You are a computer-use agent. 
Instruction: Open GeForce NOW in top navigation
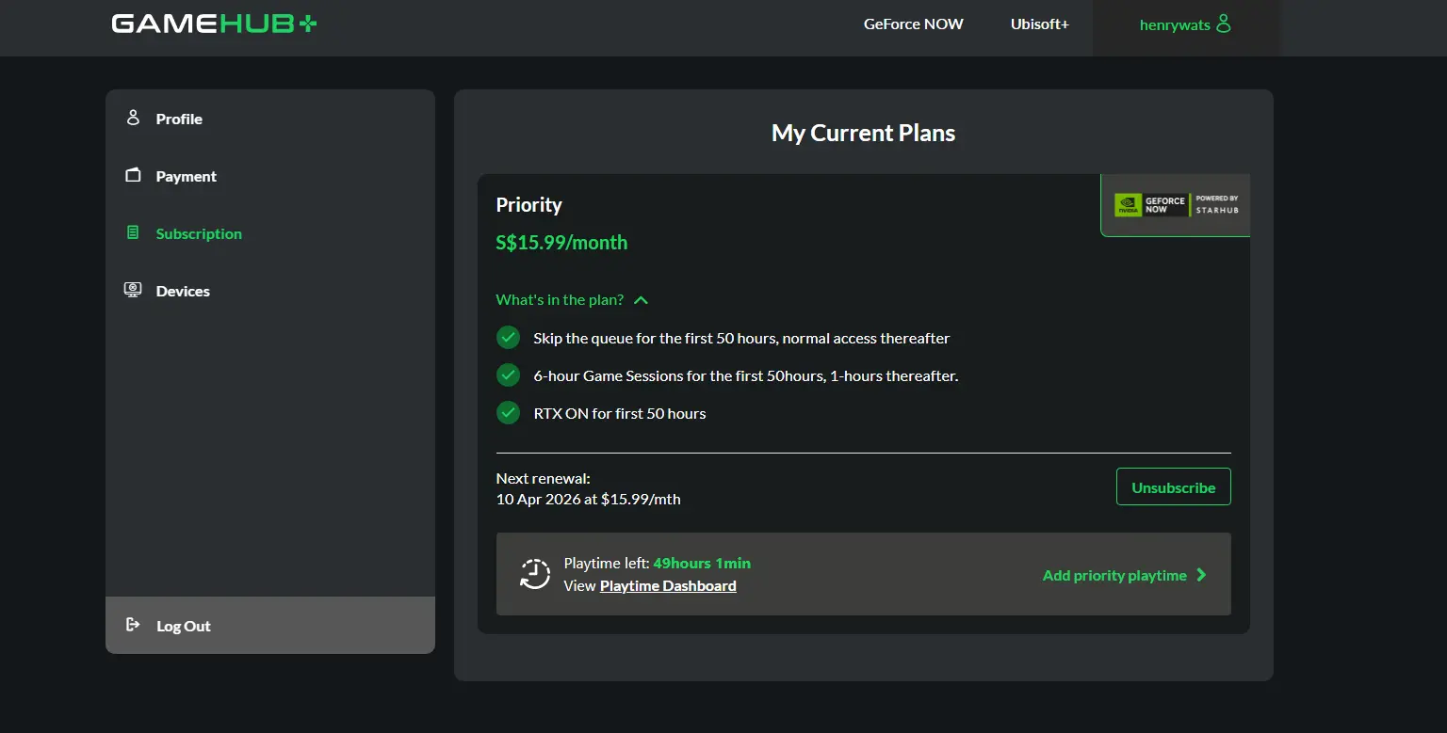tap(914, 24)
